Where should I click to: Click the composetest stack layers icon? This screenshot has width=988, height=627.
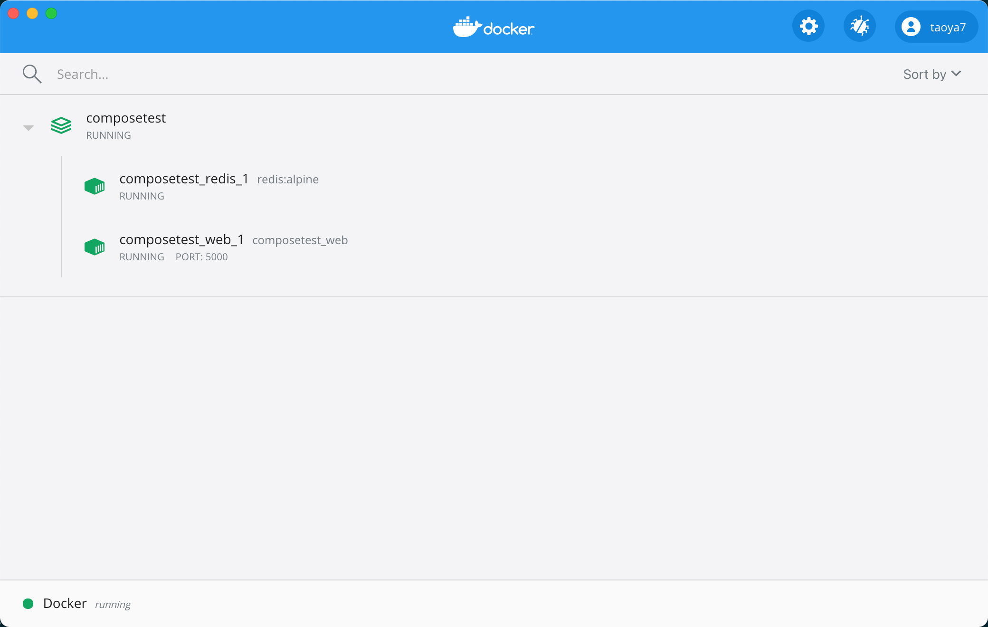(x=61, y=125)
